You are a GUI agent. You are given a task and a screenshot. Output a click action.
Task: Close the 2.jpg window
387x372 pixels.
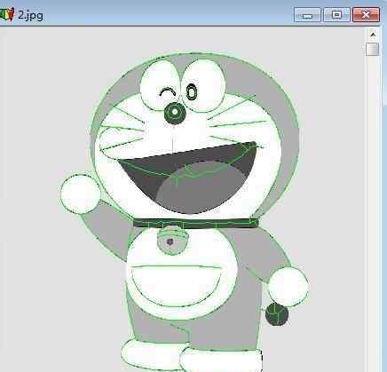pyautogui.click(x=366, y=15)
